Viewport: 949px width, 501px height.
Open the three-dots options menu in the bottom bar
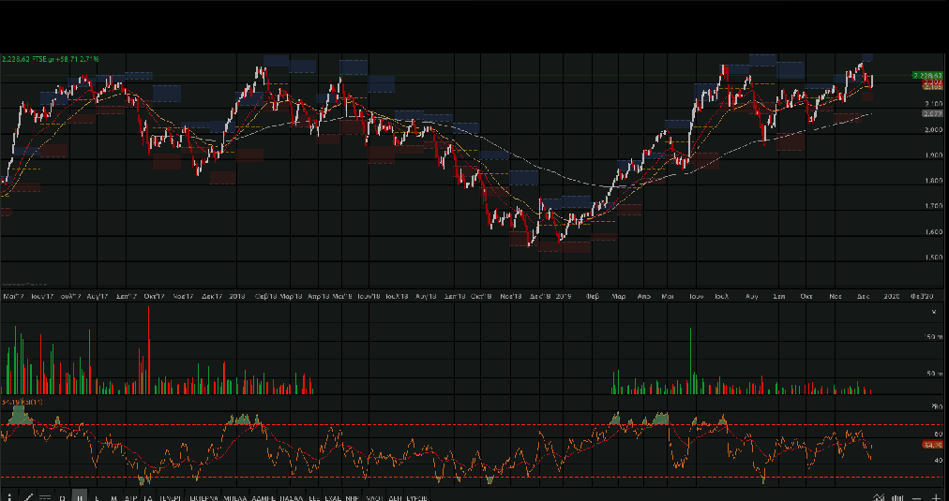[x=10, y=496]
